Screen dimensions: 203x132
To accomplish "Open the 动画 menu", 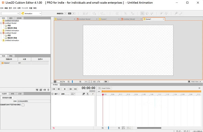I will [x=19, y=8].
